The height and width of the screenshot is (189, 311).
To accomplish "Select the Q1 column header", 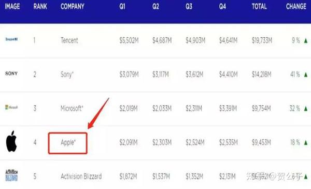I will click(122, 6).
